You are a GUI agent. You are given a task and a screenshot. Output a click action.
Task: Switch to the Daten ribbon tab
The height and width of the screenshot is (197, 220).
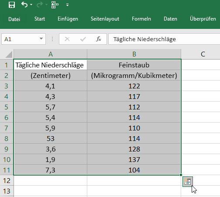tap(170, 19)
